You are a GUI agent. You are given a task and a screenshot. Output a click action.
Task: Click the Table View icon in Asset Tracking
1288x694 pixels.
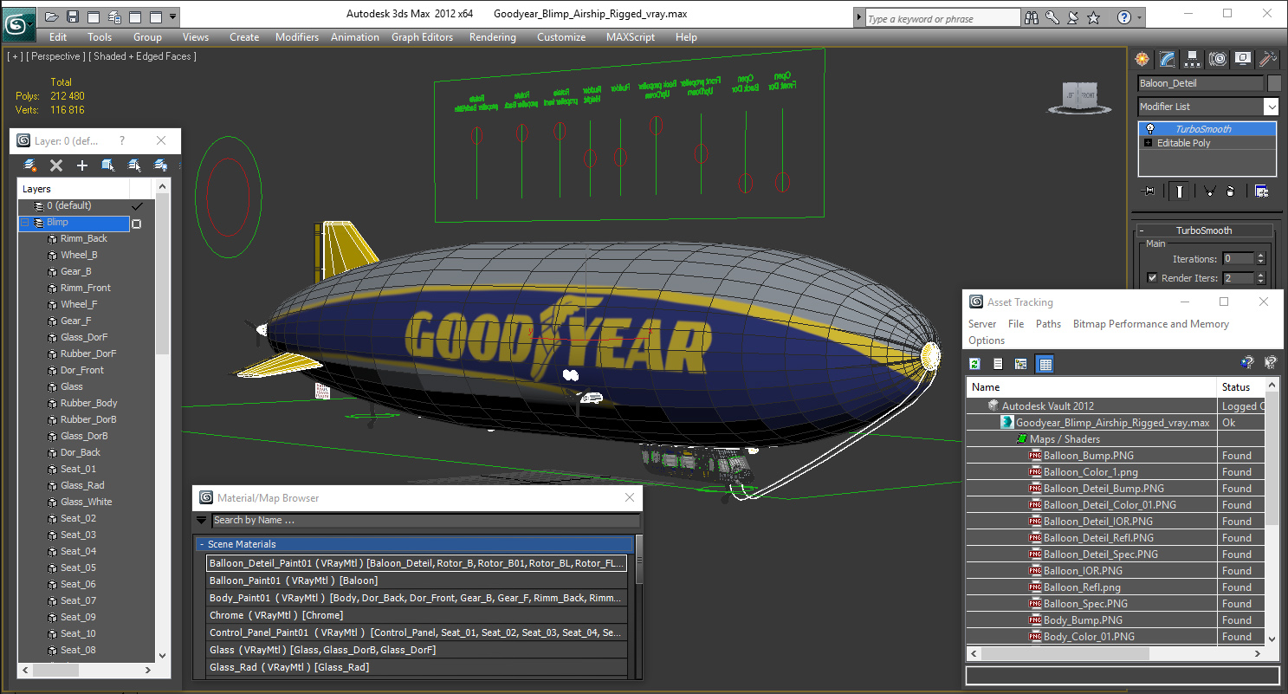pyautogui.click(x=1045, y=364)
